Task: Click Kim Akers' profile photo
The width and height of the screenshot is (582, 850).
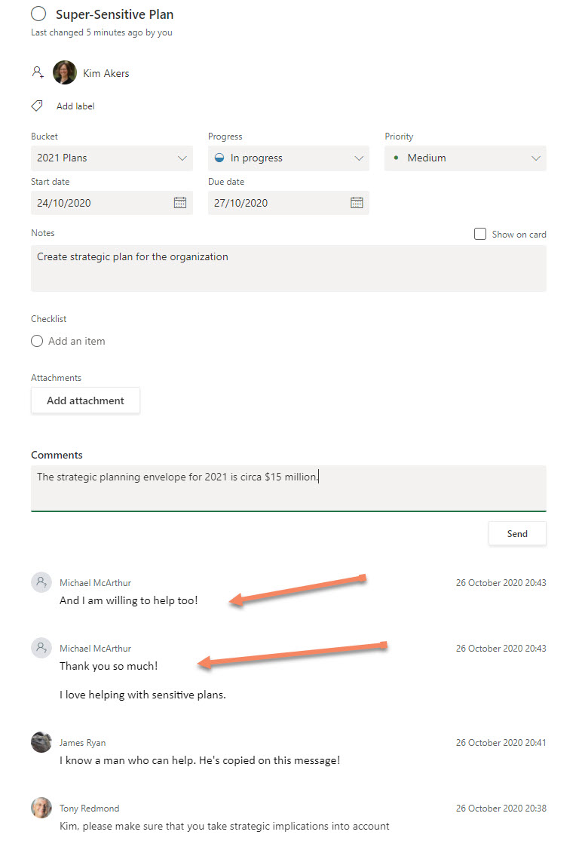Action: pyautogui.click(x=64, y=72)
